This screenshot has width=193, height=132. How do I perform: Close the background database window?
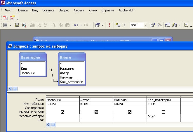[168, 40]
